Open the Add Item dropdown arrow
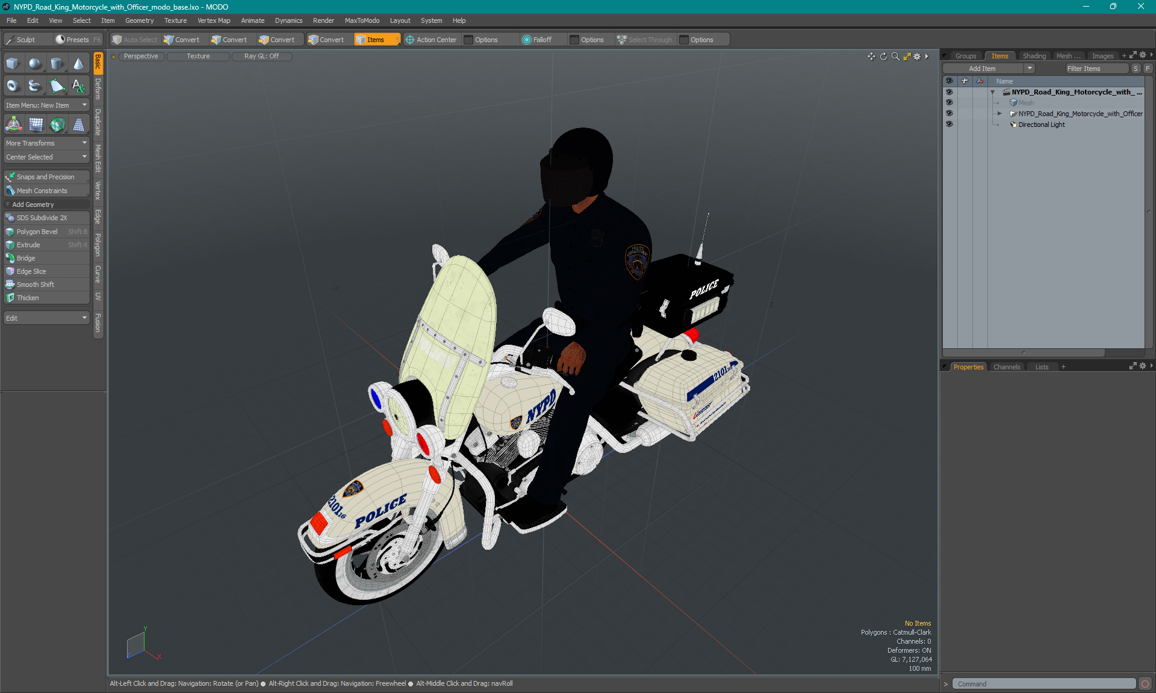Image resolution: width=1156 pixels, height=693 pixels. (1030, 69)
